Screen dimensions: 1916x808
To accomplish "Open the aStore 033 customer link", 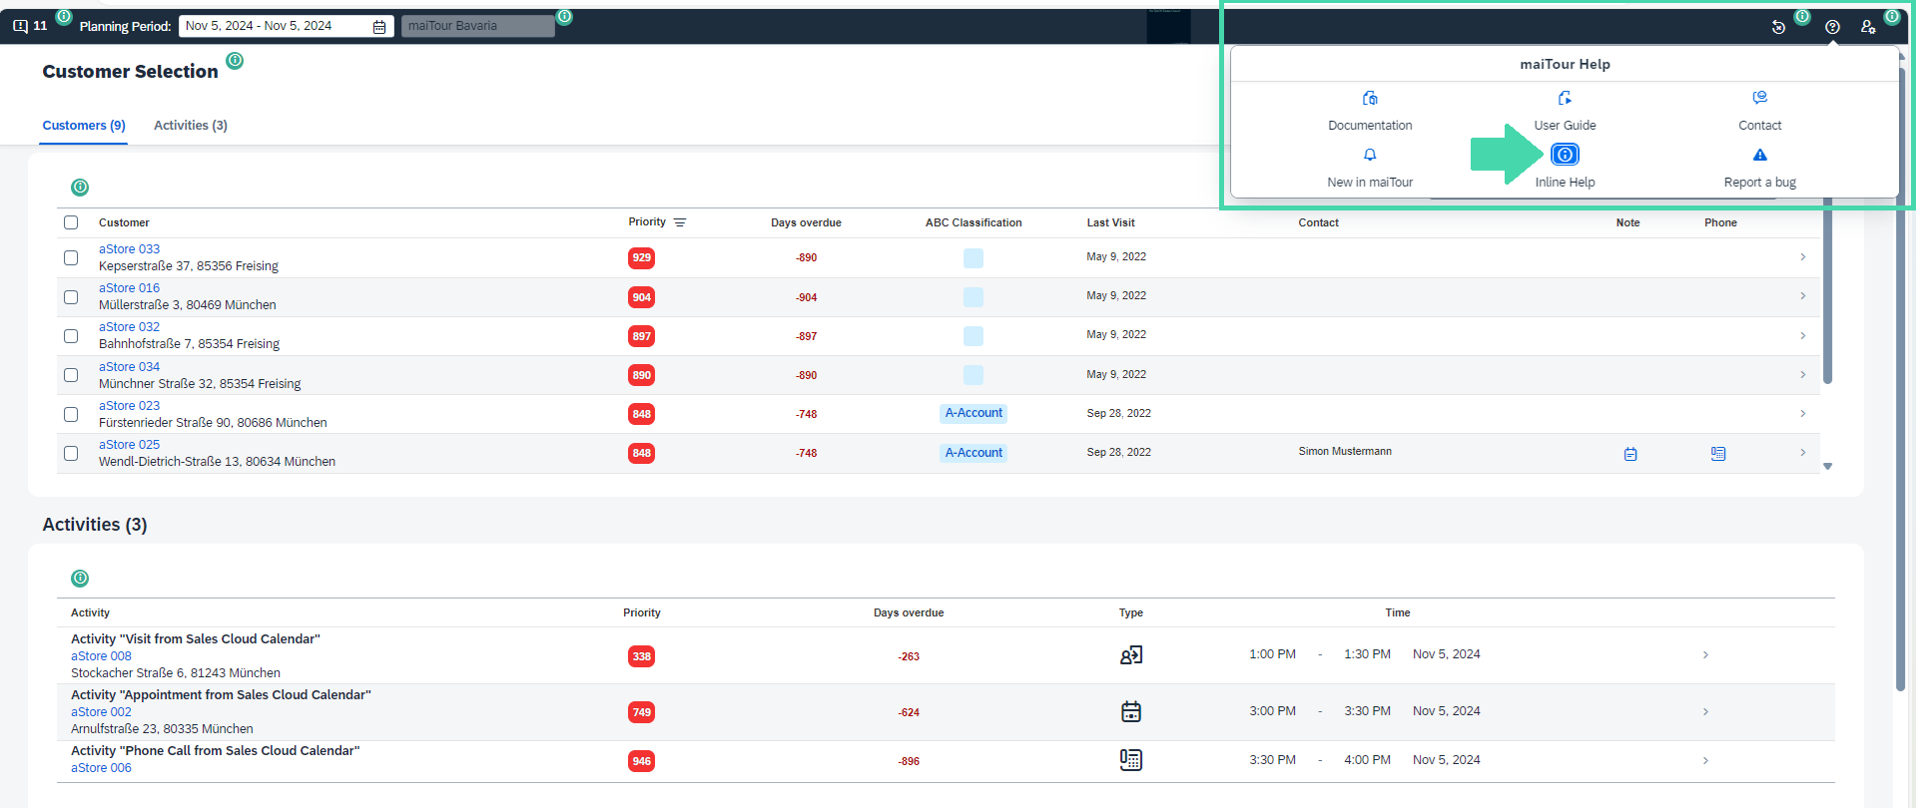I will tap(129, 249).
